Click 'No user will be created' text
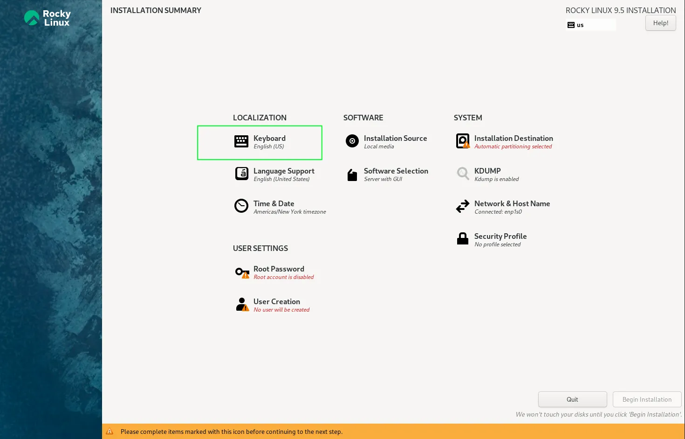 pos(281,310)
